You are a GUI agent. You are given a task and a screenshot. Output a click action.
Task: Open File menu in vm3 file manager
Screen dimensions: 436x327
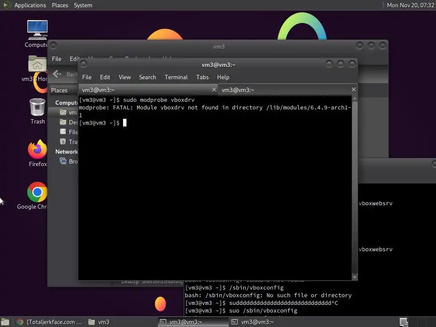(x=57, y=59)
